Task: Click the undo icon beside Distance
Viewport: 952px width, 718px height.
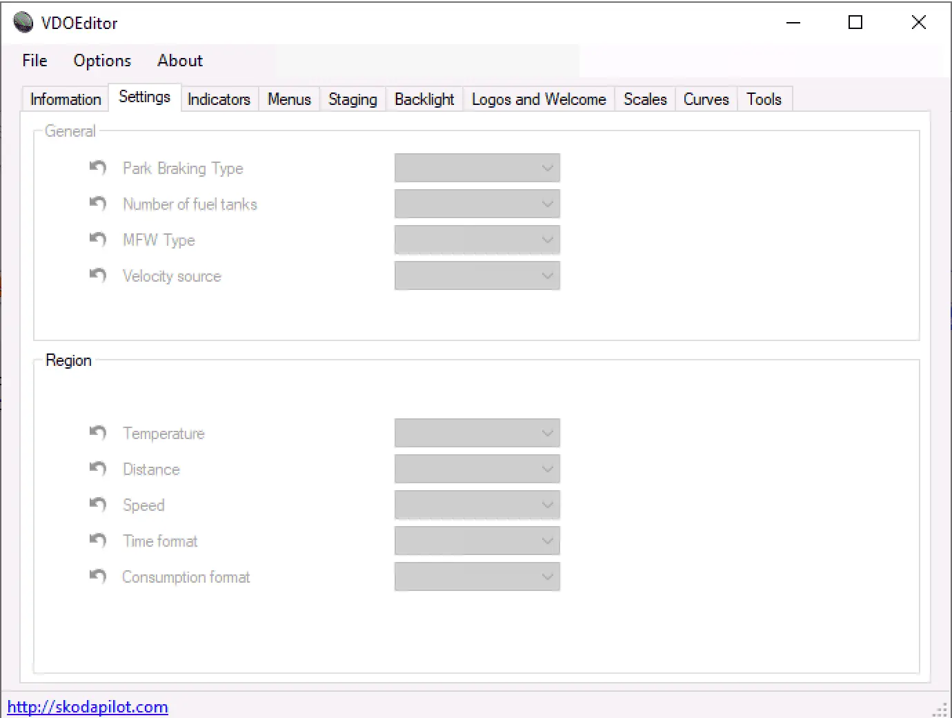Action: (98, 469)
